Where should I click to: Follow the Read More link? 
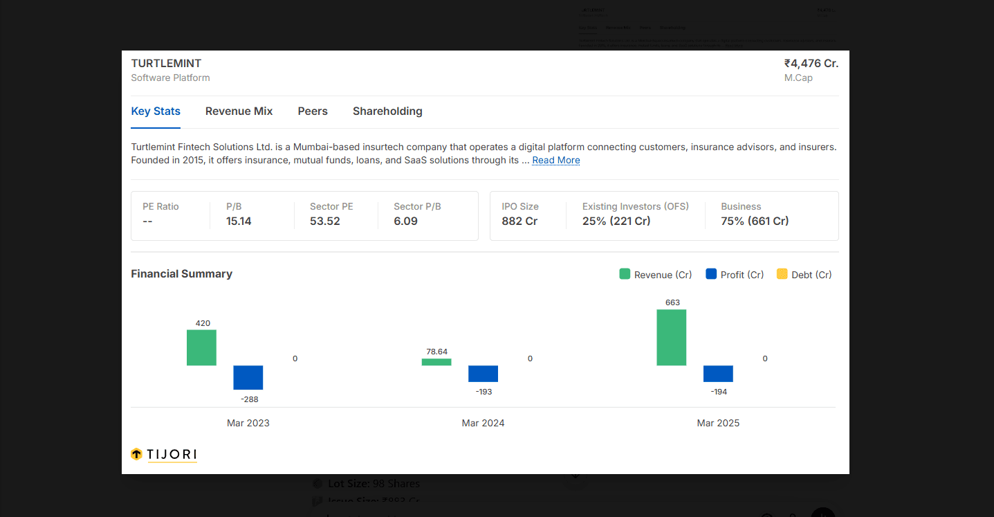point(556,160)
